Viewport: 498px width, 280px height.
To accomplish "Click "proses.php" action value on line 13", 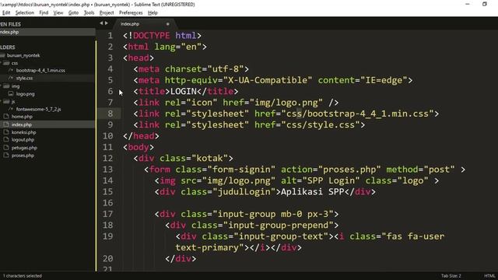I will (349, 170).
